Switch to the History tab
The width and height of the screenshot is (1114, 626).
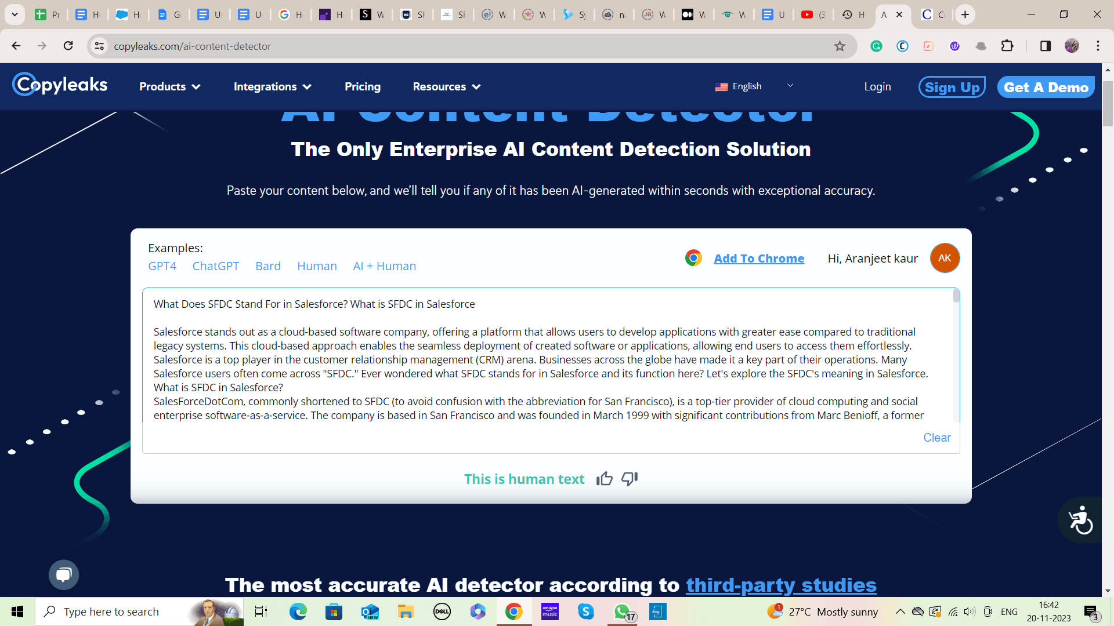tap(853, 14)
